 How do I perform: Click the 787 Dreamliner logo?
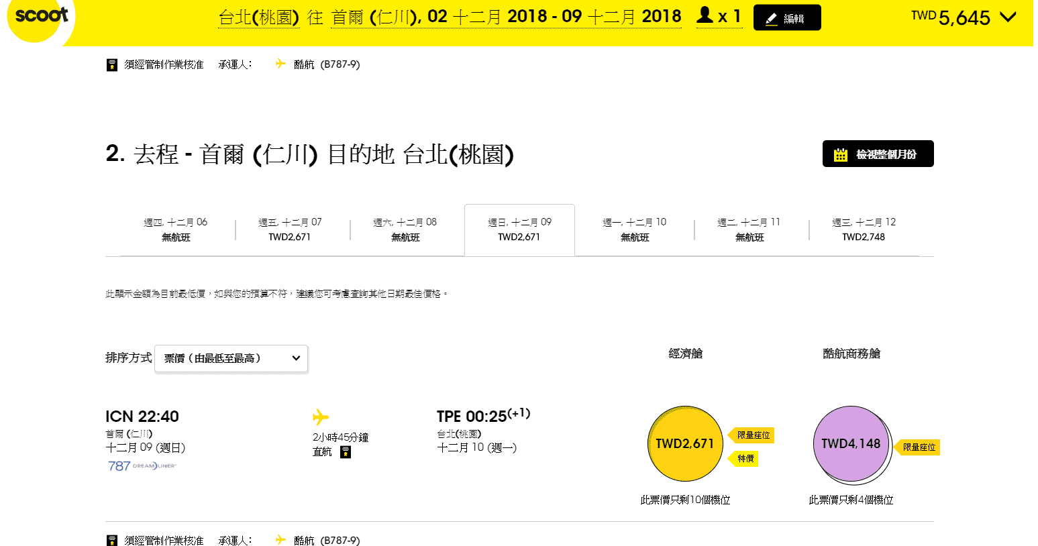click(x=142, y=466)
